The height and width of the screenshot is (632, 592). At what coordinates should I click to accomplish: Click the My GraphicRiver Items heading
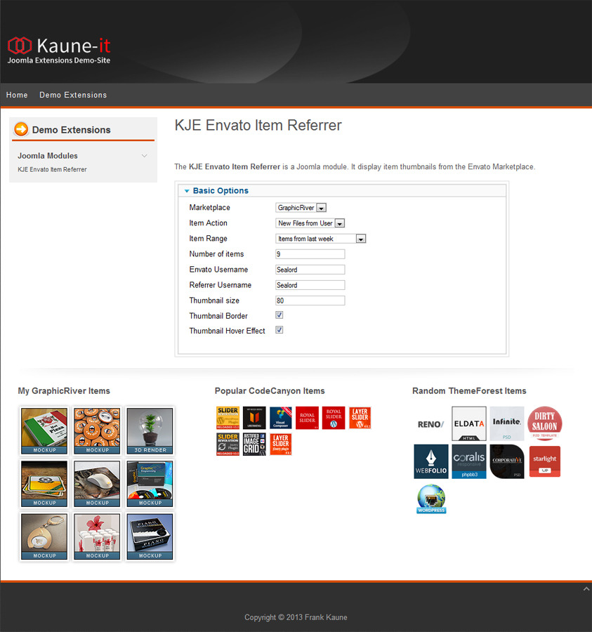click(64, 390)
